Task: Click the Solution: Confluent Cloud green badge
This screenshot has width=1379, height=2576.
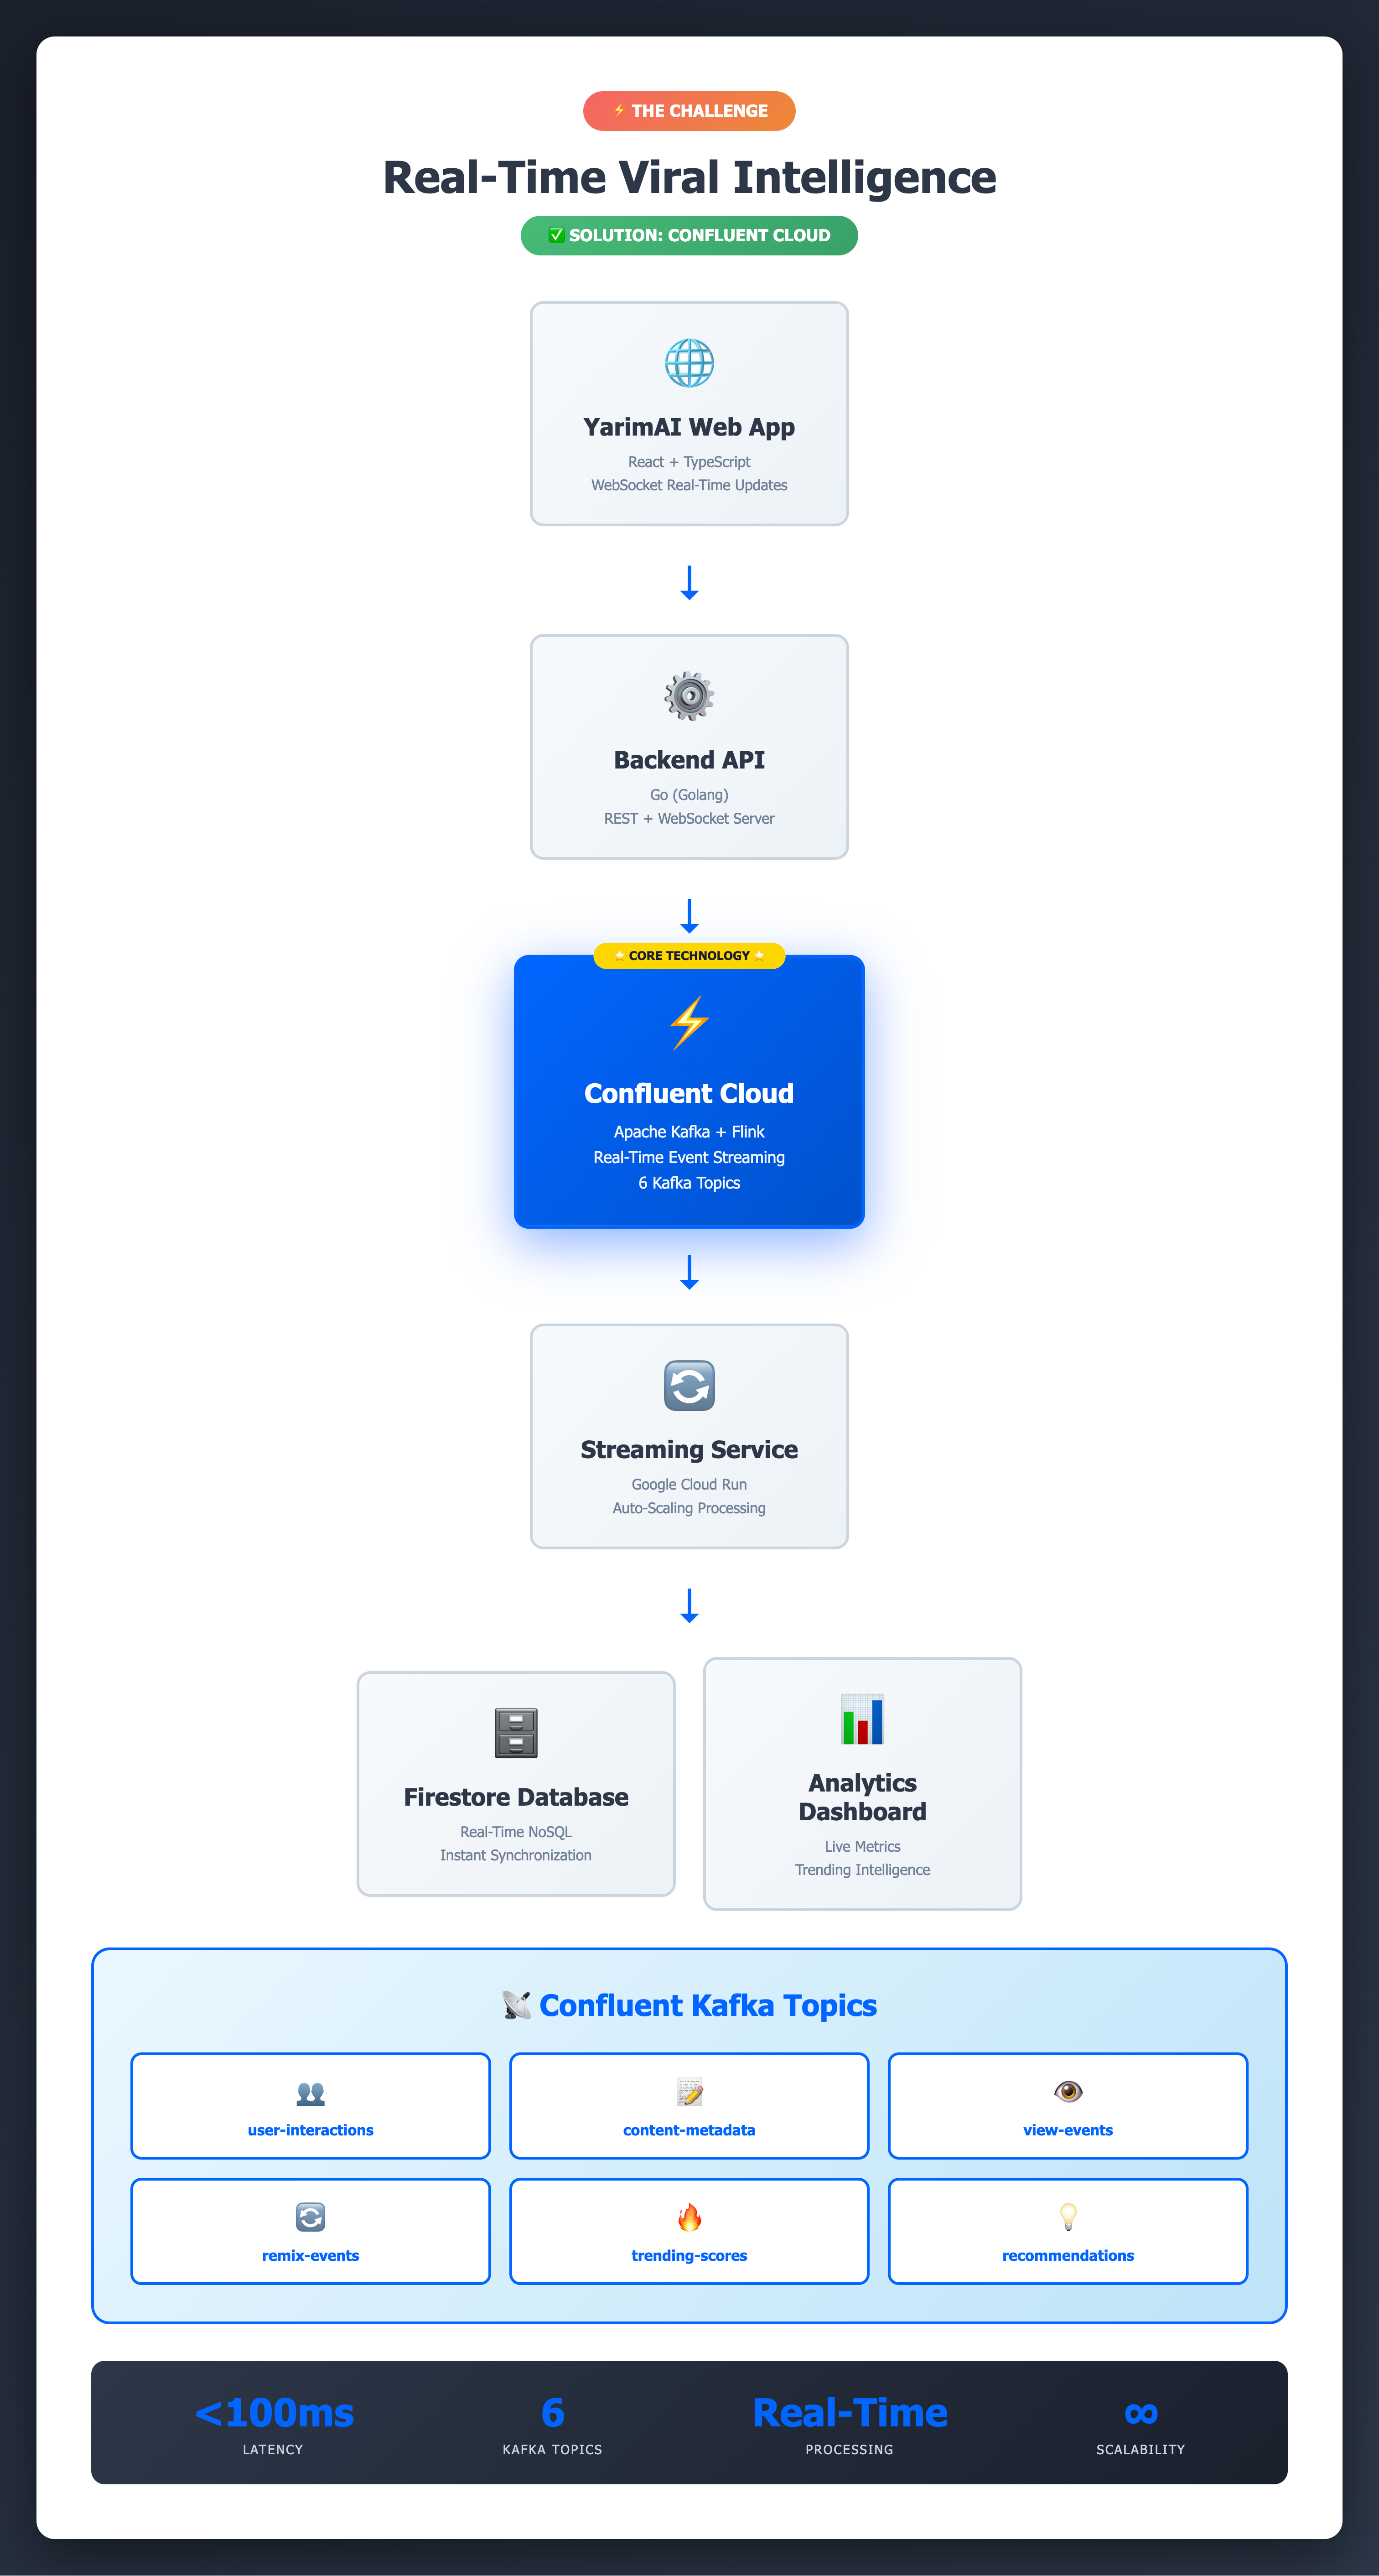Action: 689,236
